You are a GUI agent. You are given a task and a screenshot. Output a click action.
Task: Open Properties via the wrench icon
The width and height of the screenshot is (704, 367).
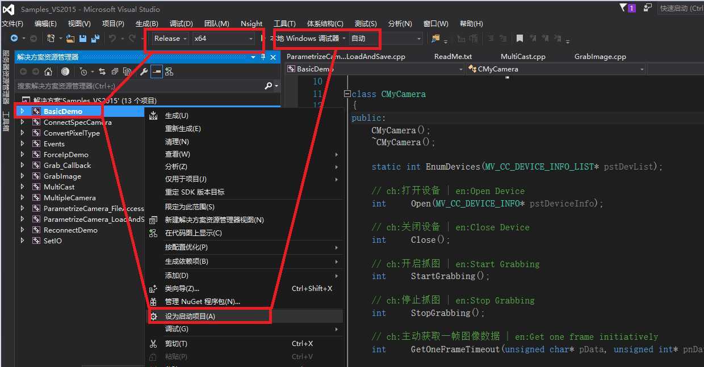(144, 71)
